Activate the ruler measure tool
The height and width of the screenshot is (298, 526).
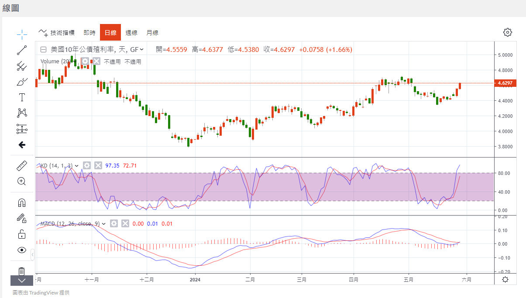point(22,166)
